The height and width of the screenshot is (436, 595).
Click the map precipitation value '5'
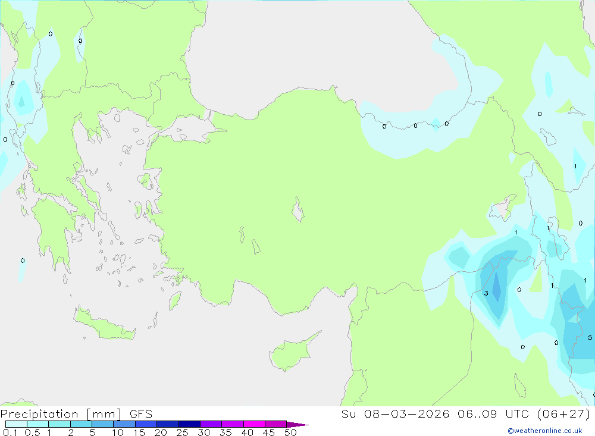(590, 337)
